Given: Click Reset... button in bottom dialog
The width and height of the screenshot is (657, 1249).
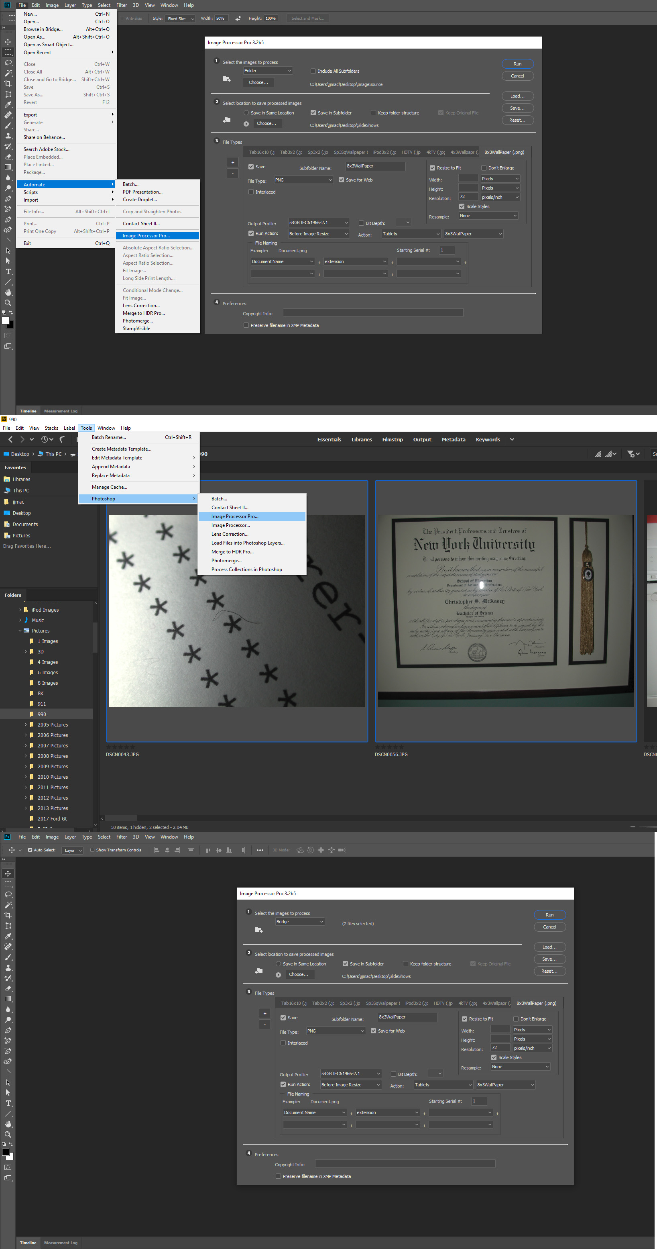Looking at the screenshot, I should click(549, 971).
